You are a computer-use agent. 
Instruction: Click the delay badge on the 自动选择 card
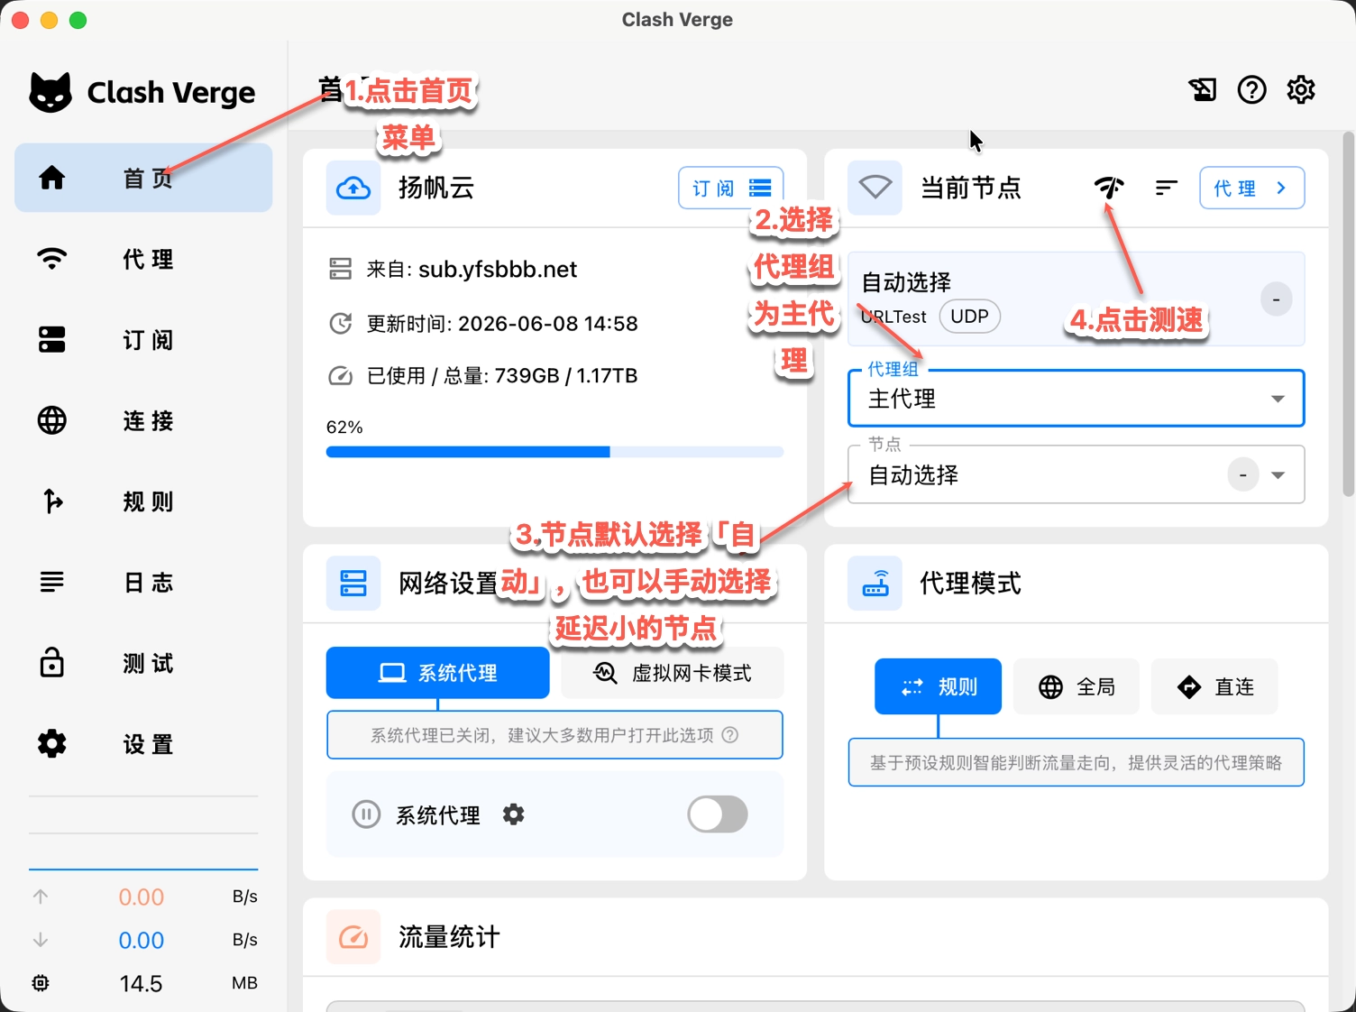pos(1276,299)
